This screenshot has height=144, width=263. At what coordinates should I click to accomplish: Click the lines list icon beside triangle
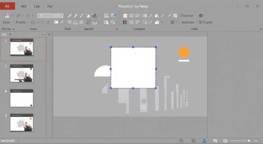(81, 22)
